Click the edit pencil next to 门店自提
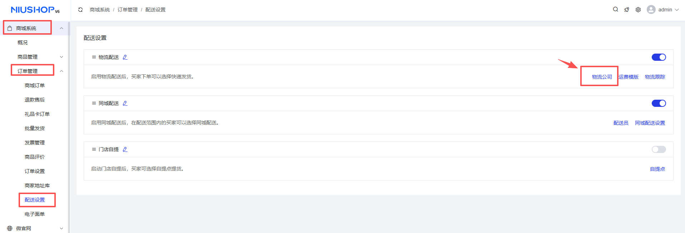 125,149
